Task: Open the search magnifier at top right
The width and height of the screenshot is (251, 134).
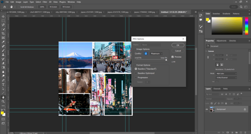Action: coord(241,7)
